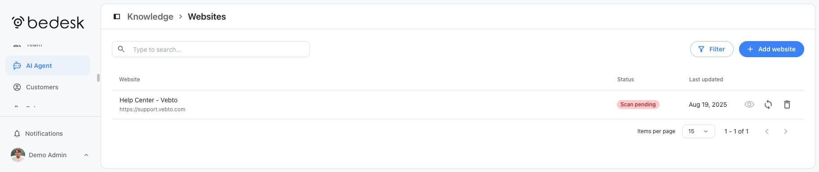The height and width of the screenshot is (172, 819).
Task: Rescan the Help Center - Vebto website
Action: coord(768,105)
